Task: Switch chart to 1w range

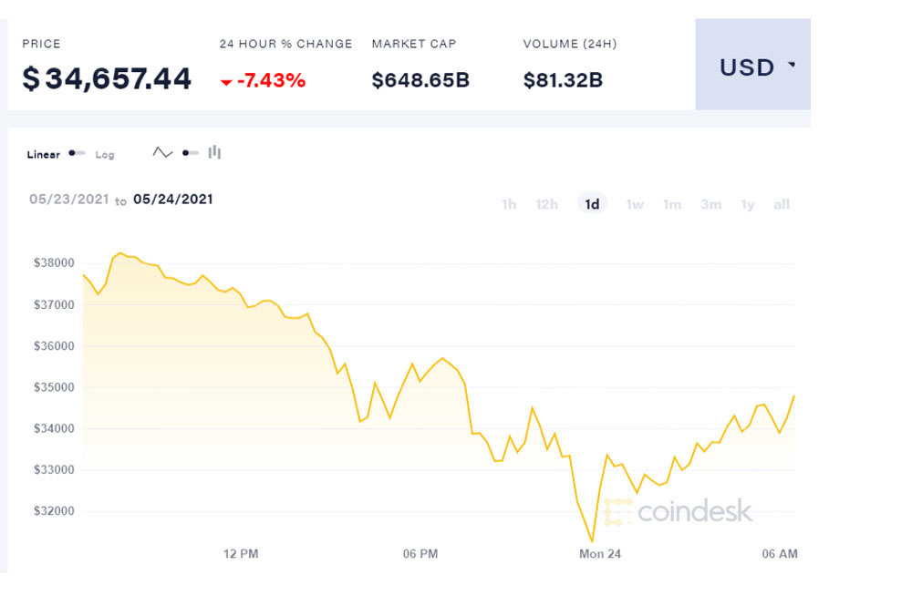Action: click(635, 204)
